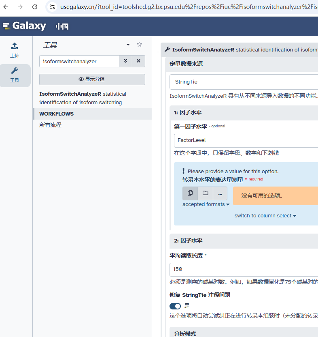The image size is (318, 337).
Task: Expand the 2: 因子水平 section
Action: (x=244, y=241)
